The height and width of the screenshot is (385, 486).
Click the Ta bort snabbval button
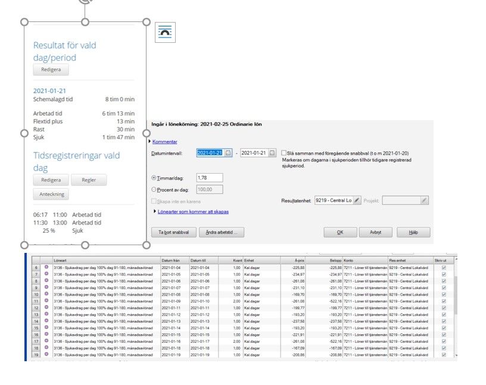pyautogui.click(x=173, y=232)
